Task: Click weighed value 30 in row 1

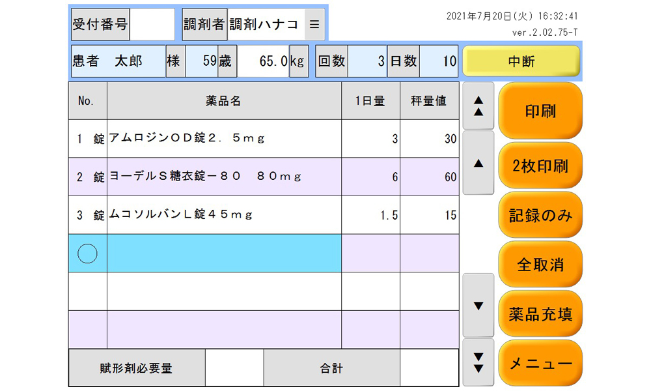Action: pos(430,138)
